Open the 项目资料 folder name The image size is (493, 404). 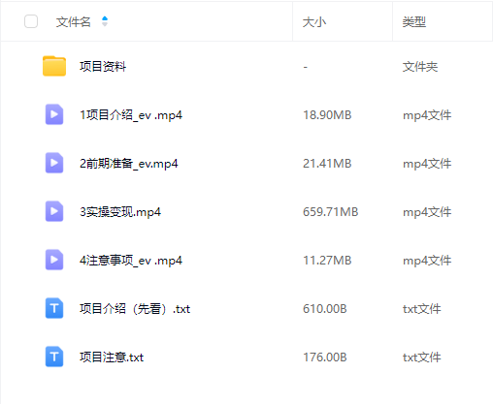tap(103, 67)
